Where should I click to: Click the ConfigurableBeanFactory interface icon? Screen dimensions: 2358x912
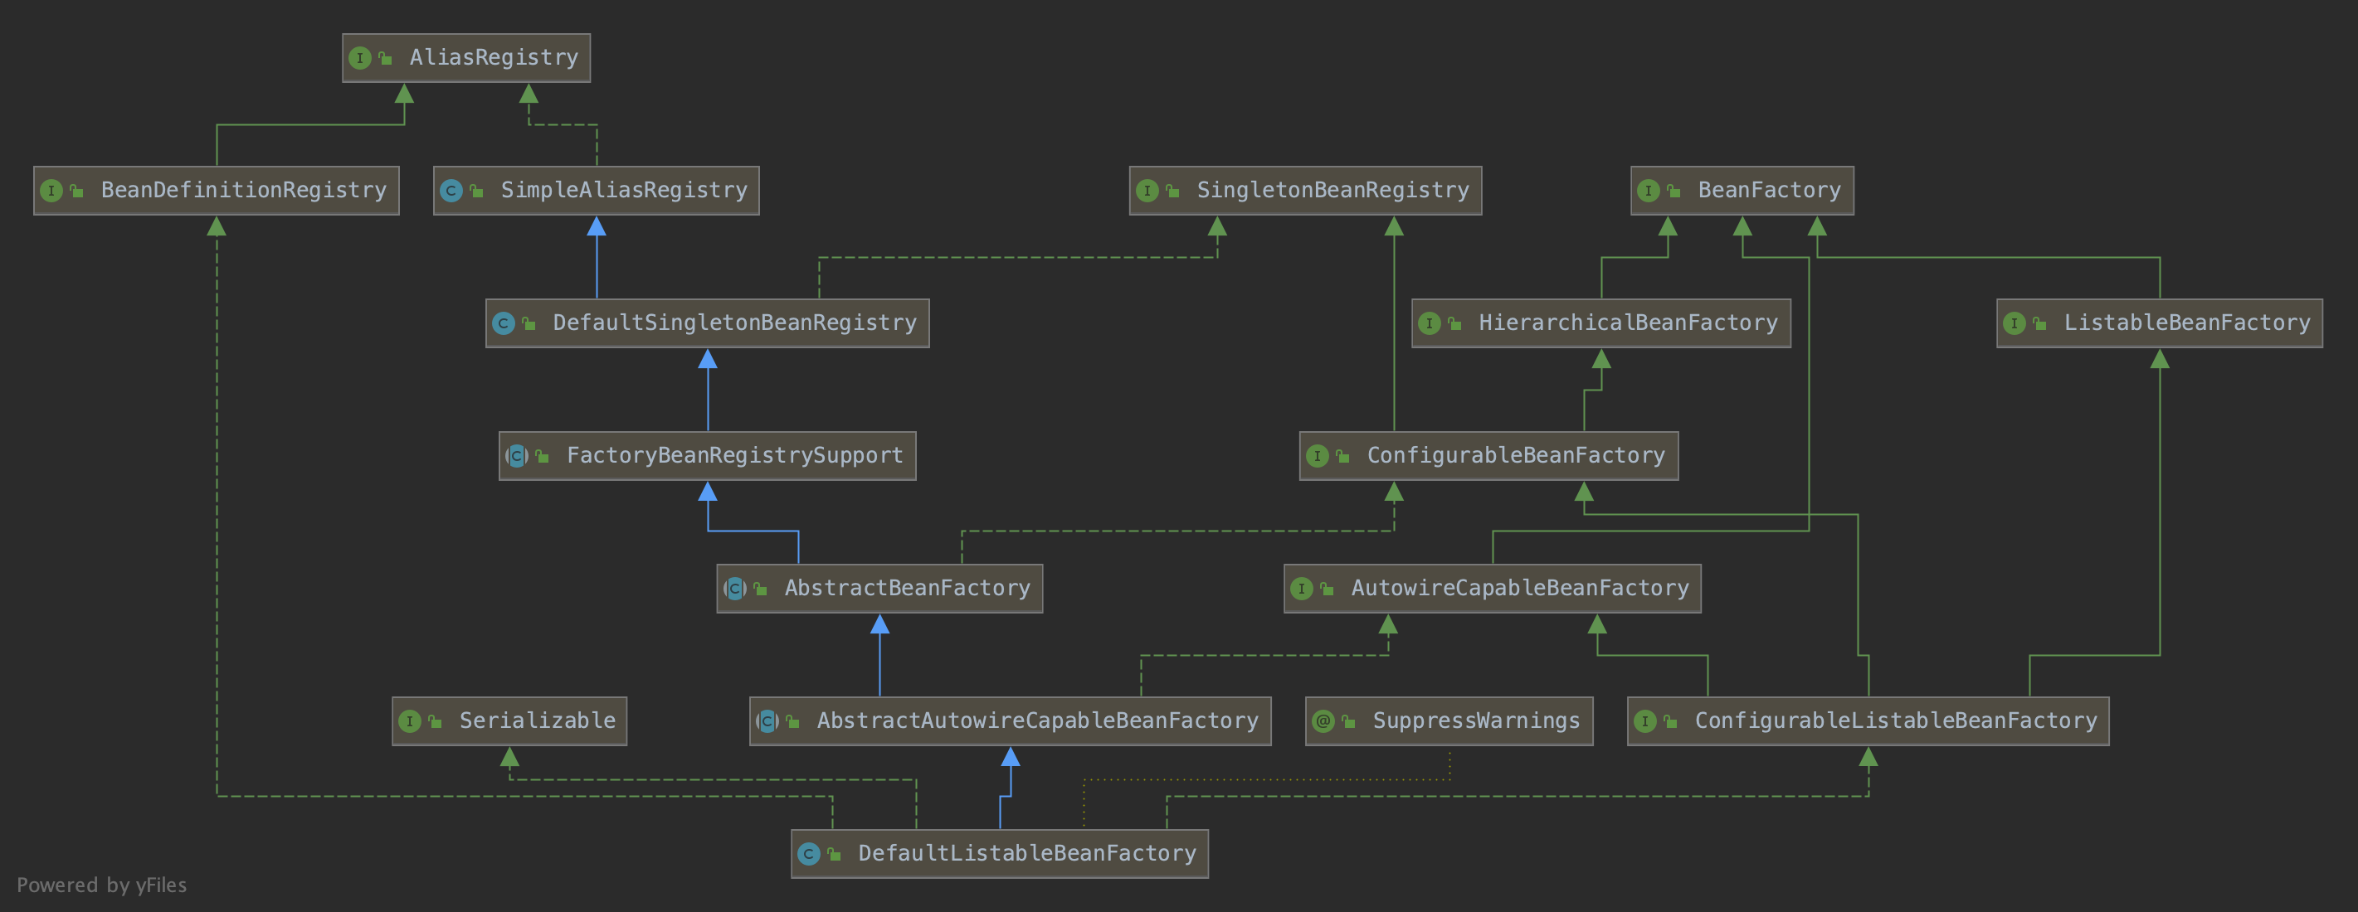[x=1318, y=457]
